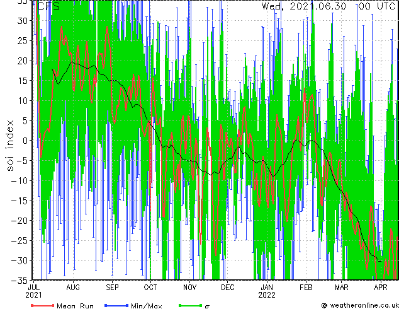This screenshot has height=309, width=399.
Task: Click the blue Min/Max legend line
Action: [116, 305]
